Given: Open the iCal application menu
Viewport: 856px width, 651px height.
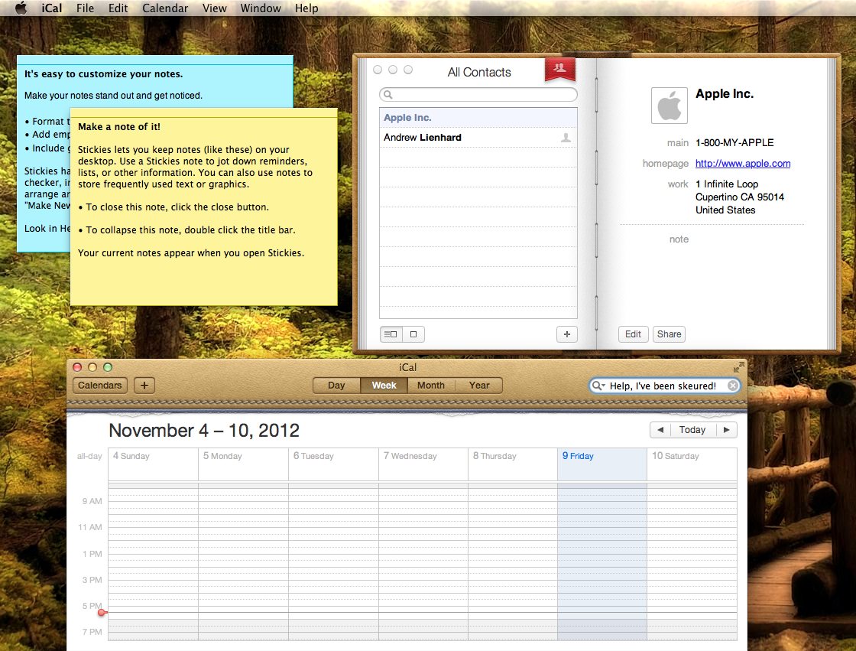Looking at the screenshot, I should 52,8.
